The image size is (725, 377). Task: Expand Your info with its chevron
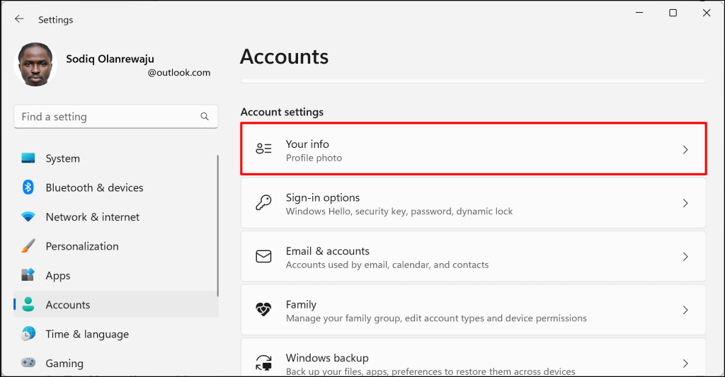[x=685, y=150]
